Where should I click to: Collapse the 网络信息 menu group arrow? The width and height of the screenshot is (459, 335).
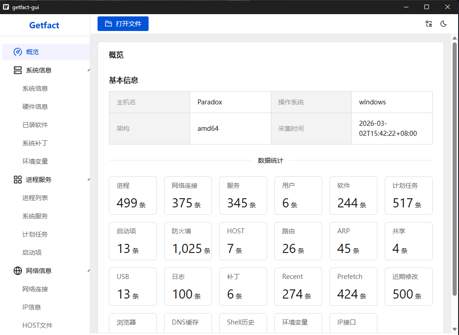(88, 271)
